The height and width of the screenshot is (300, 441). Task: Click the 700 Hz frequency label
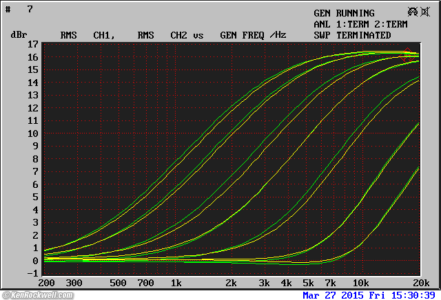[x=145, y=283]
